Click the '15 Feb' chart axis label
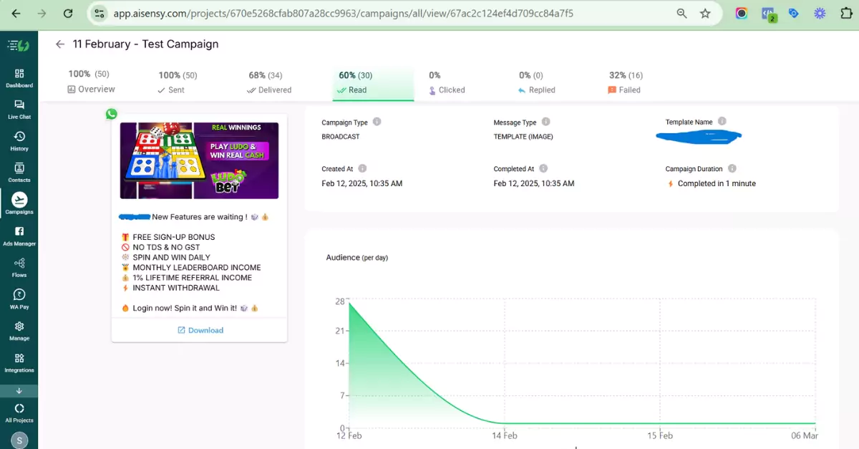This screenshot has height=449, width=859. tap(660, 435)
